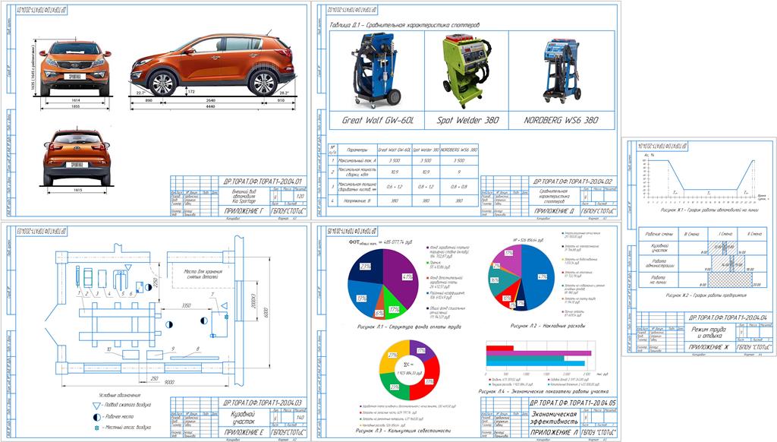Image resolution: width=777 pixels, height=442 pixels.
Task: Click the 'ПРИЛОЖЕНИЕ Е' title block label
Action: click(244, 432)
